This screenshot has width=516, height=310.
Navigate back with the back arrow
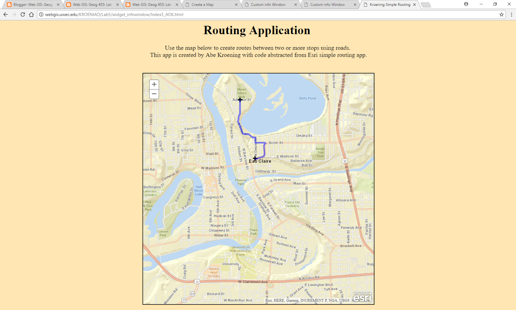(5, 15)
